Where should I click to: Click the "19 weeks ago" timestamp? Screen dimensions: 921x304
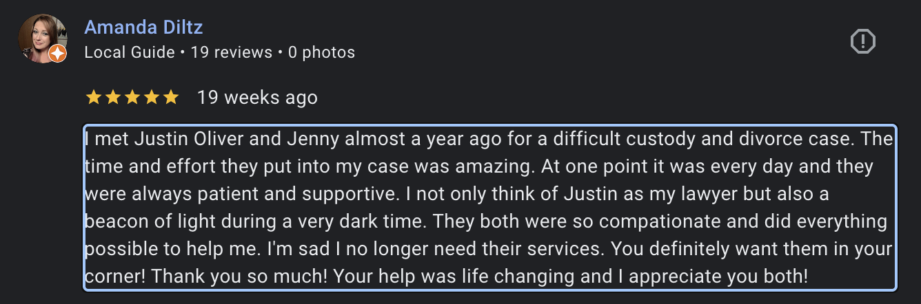[x=257, y=98]
